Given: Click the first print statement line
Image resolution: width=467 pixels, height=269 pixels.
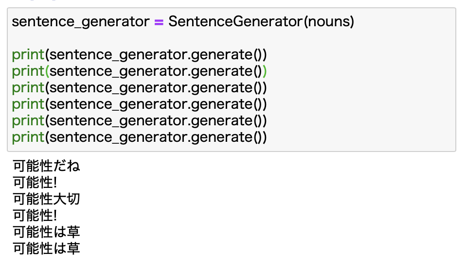Looking at the screenshot, I should [x=139, y=55].
